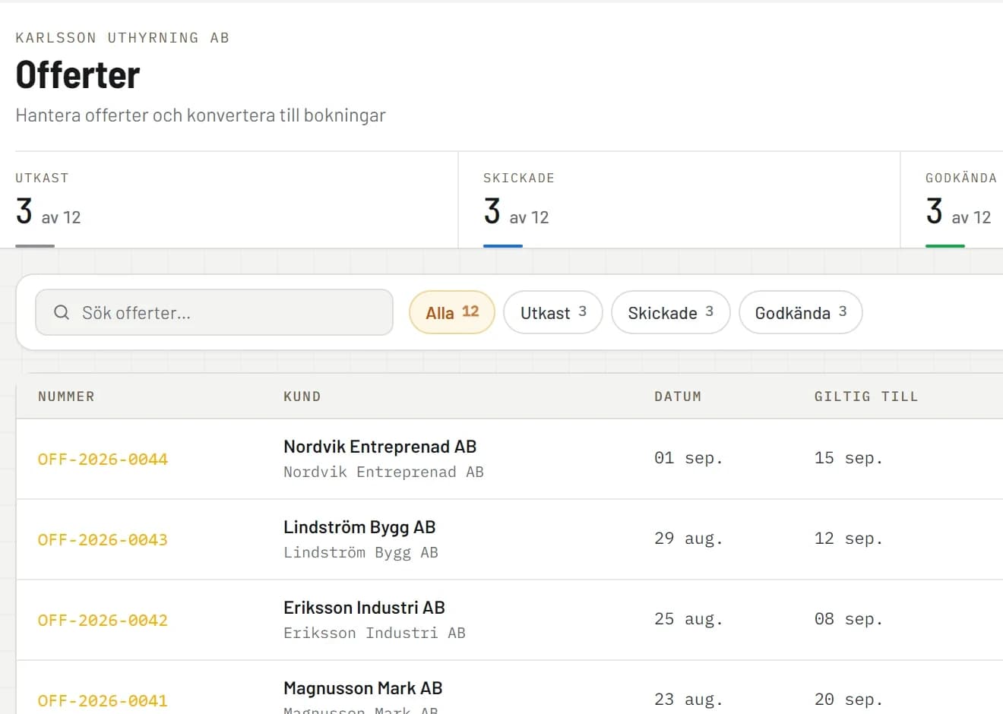1003x714 pixels.
Task: Click the date 01 sep. cell
Action: tap(688, 458)
